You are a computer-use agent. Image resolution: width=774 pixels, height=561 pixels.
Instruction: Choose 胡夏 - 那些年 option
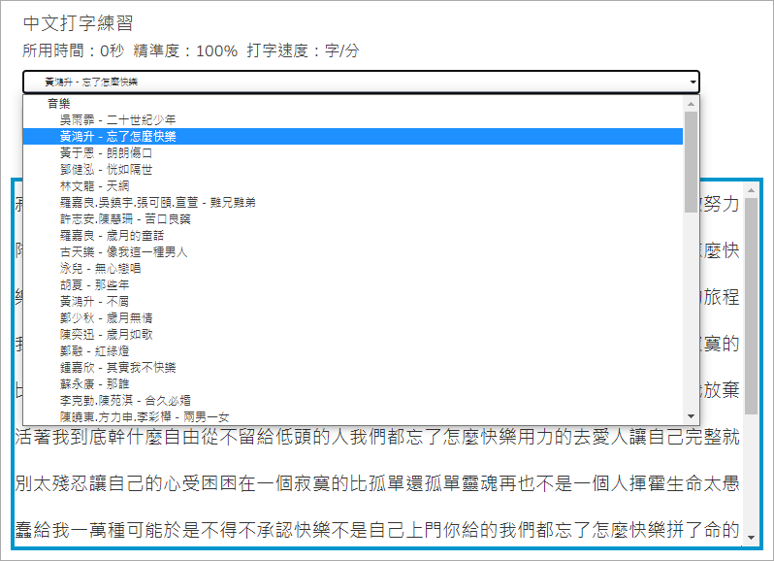click(x=353, y=285)
